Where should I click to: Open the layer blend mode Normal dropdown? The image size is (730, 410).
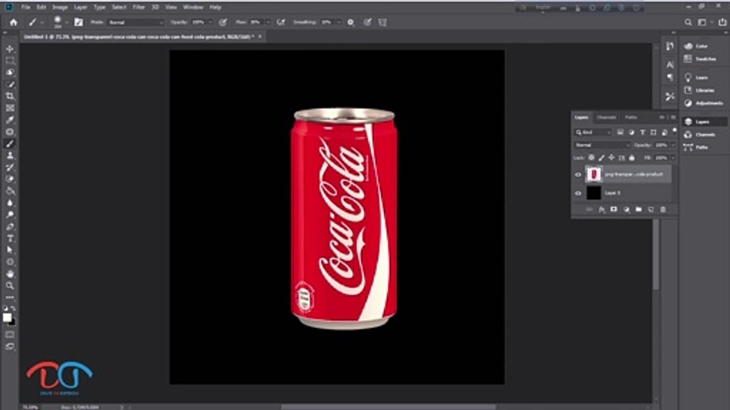(x=602, y=145)
